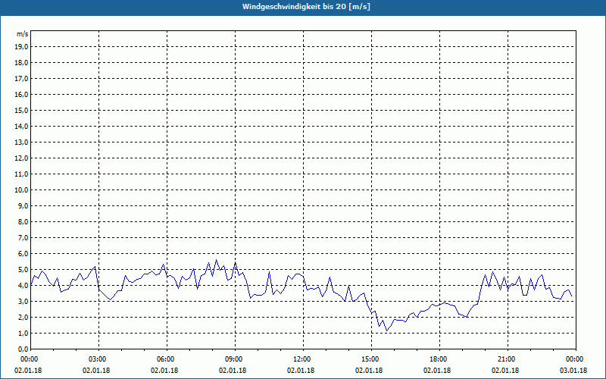606x379 pixels.
Task: Select the 7,0 y-axis value
Action: (23, 237)
